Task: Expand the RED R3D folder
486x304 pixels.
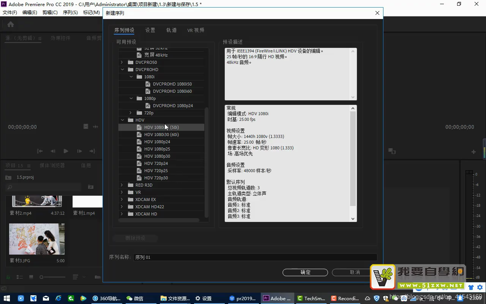Action: [122, 185]
